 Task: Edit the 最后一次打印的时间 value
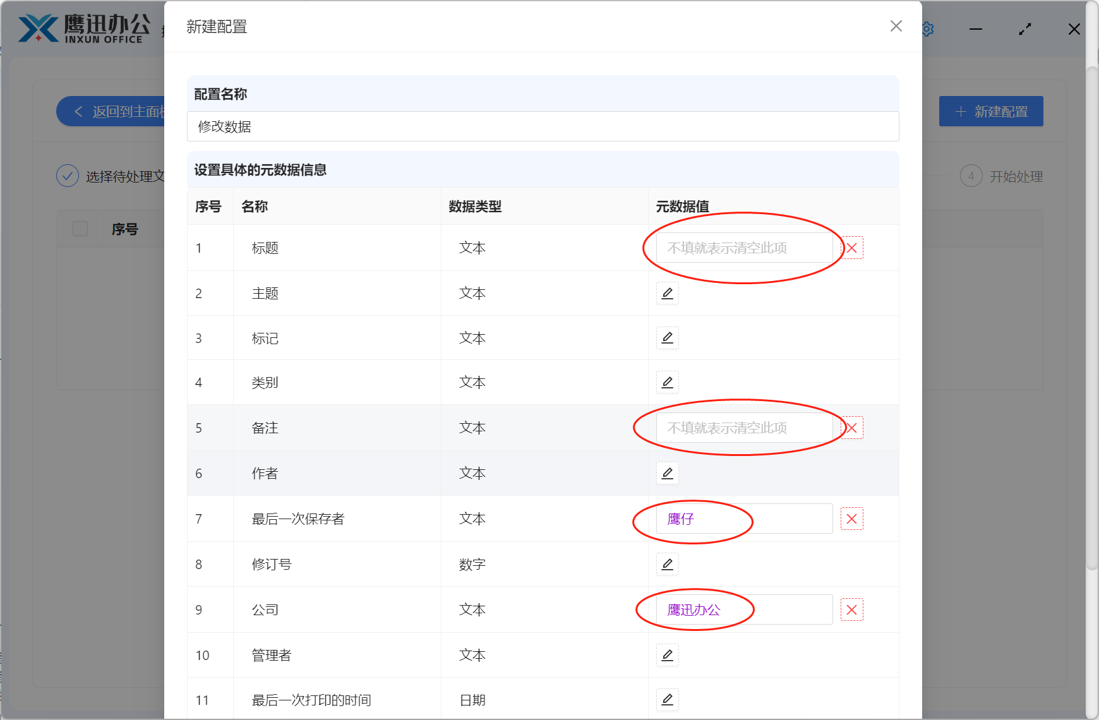(667, 699)
